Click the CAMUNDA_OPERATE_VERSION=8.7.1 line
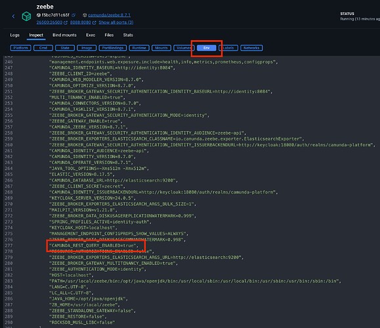Screen dimensions: 380x328 coord(91,163)
